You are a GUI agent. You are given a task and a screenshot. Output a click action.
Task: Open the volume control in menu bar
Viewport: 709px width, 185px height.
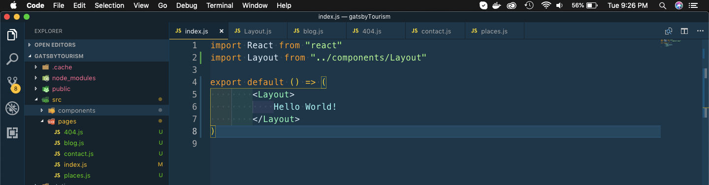click(559, 5)
